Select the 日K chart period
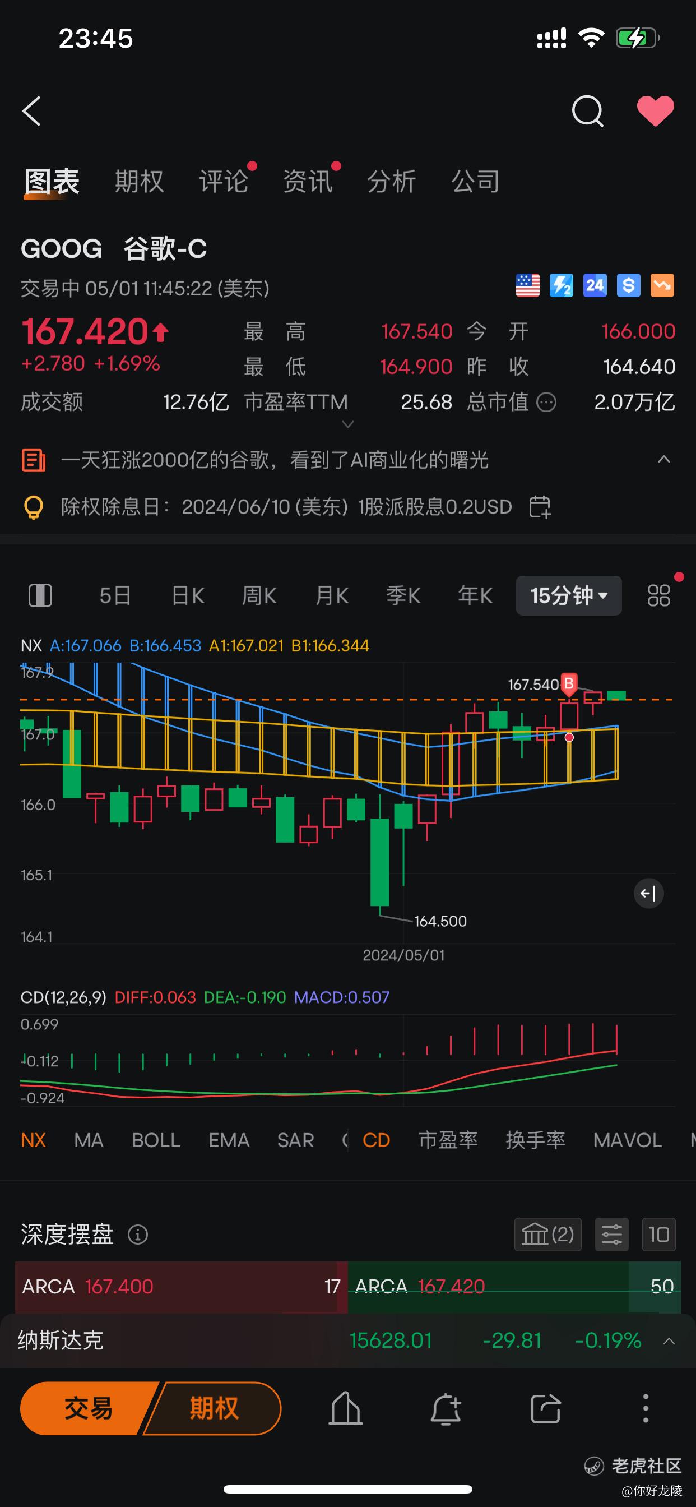 click(x=188, y=595)
